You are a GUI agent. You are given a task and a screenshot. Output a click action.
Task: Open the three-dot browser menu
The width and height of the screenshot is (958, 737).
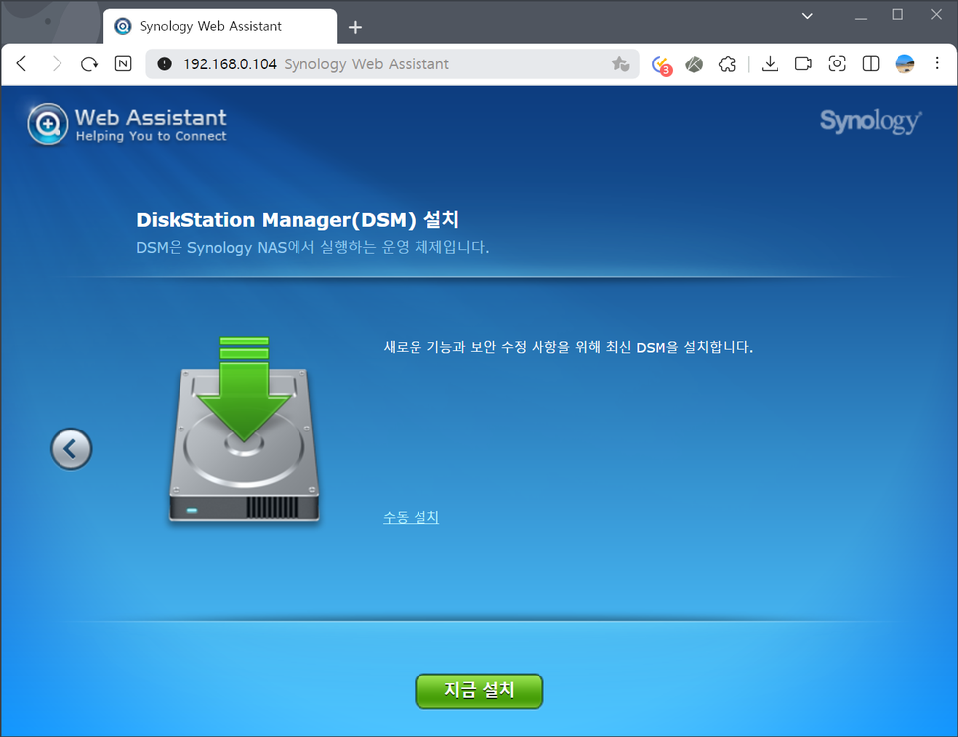pyautogui.click(x=937, y=63)
